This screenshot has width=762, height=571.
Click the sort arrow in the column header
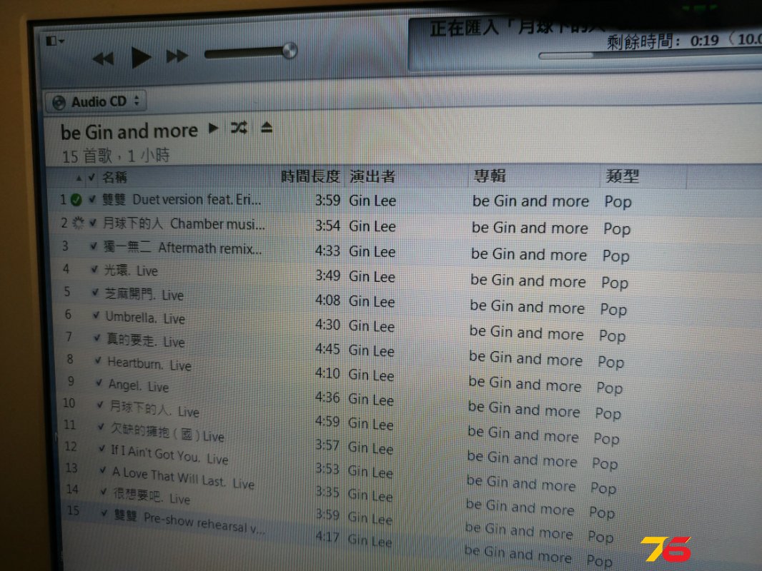tap(79, 178)
